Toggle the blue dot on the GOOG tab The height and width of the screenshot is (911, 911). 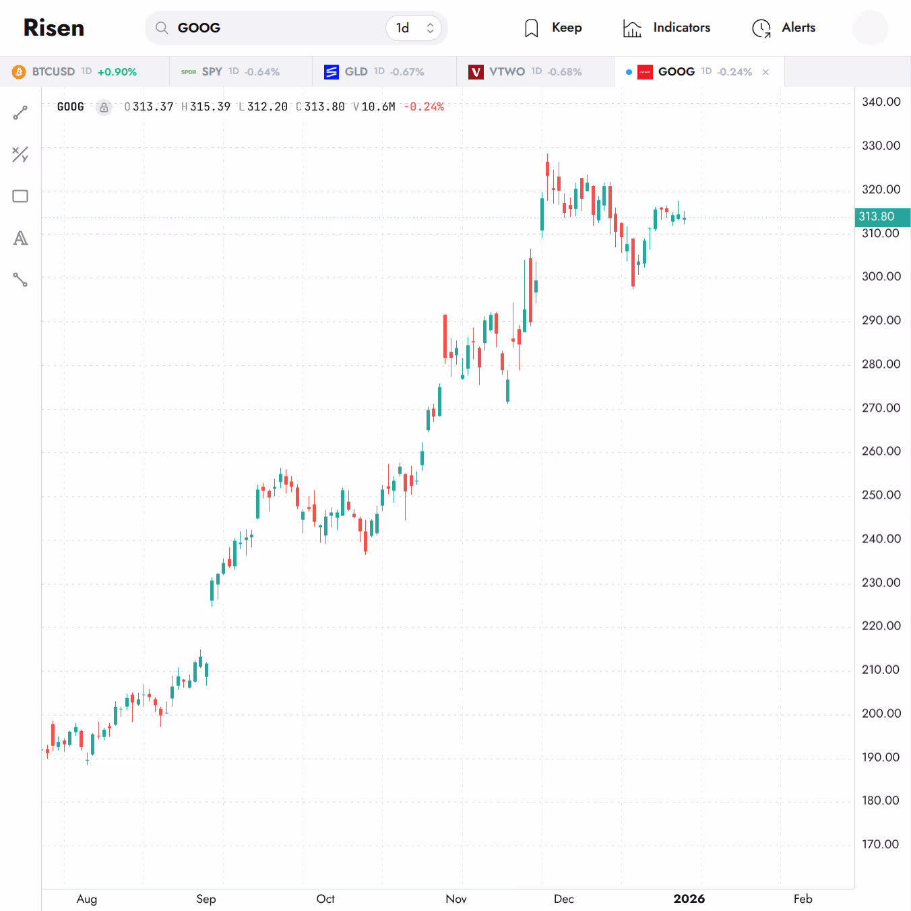coord(629,71)
